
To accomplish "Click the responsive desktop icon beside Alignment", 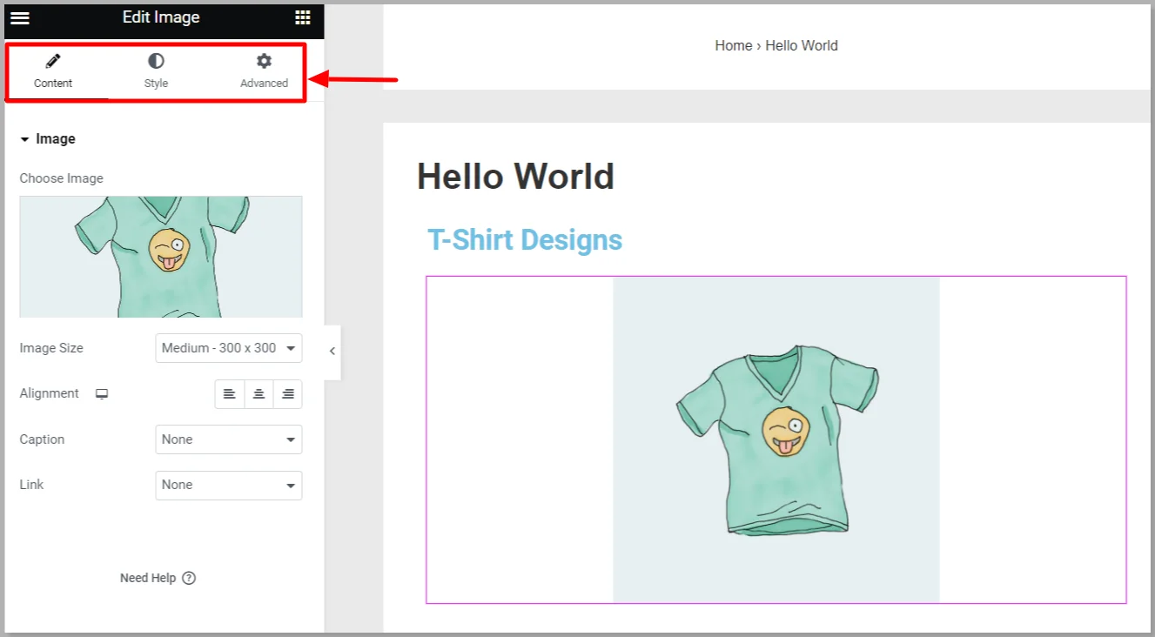I will [x=102, y=394].
